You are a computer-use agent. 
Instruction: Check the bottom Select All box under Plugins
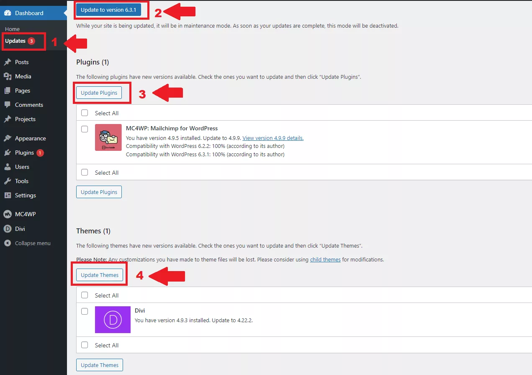(85, 172)
